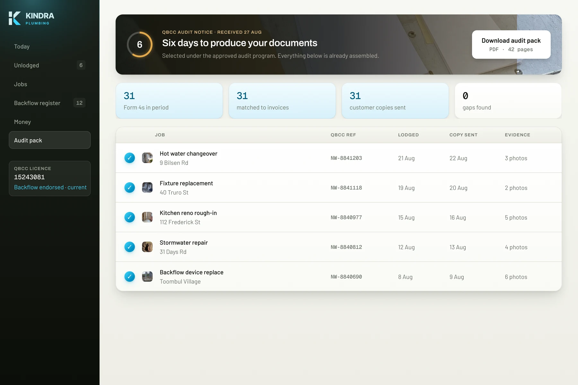Image resolution: width=578 pixels, height=385 pixels.
Task: Click reference NW-8840977
Action: (x=346, y=218)
